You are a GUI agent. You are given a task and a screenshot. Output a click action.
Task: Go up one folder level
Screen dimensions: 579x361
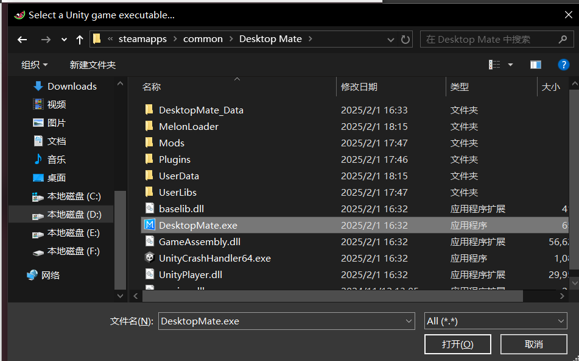[79, 39]
